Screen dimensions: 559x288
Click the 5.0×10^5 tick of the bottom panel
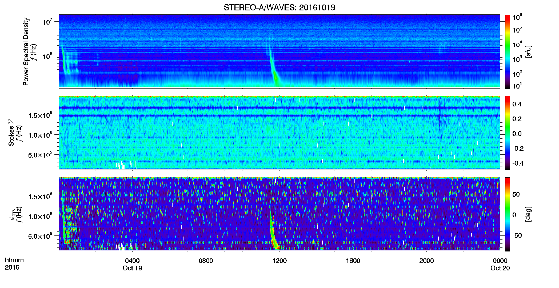coord(40,236)
